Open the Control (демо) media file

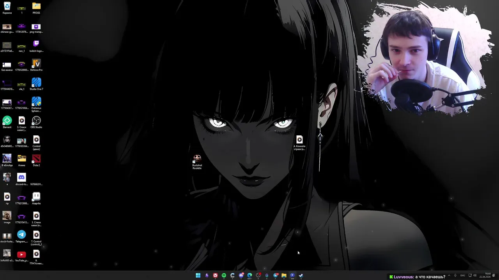tap(36, 143)
